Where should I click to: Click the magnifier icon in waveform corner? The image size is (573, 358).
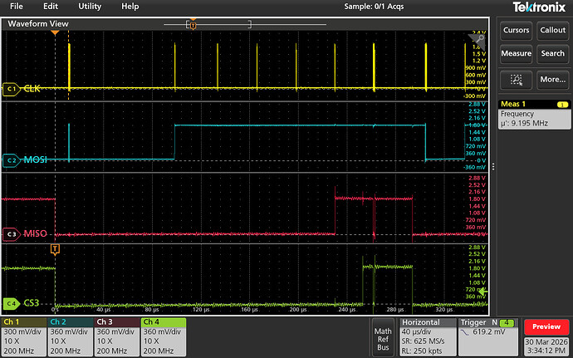click(x=479, y=39)
